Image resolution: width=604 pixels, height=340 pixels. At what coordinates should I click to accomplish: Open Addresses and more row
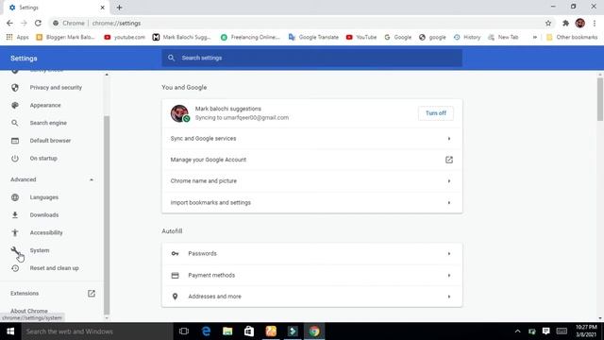point(311,297)
